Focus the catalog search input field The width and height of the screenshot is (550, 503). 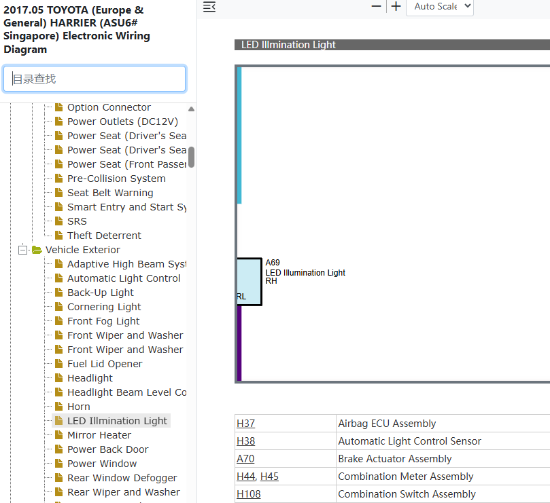(94, 79)
